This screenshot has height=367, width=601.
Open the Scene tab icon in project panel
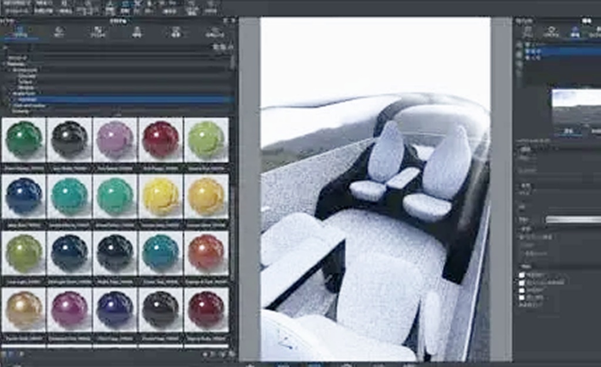(x=528, y=32)
